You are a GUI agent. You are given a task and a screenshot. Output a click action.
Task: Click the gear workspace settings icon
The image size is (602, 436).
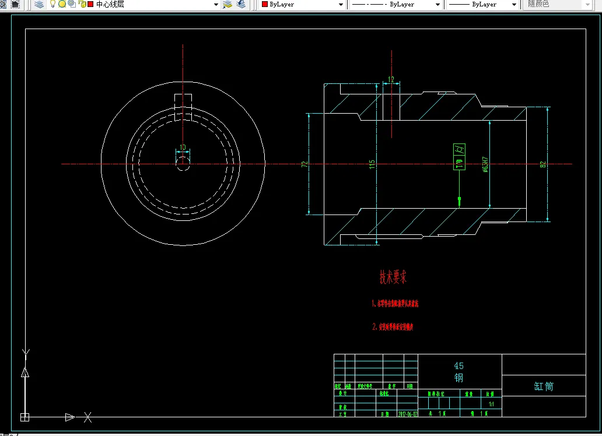pyautogui.click(x=3, y=4)
